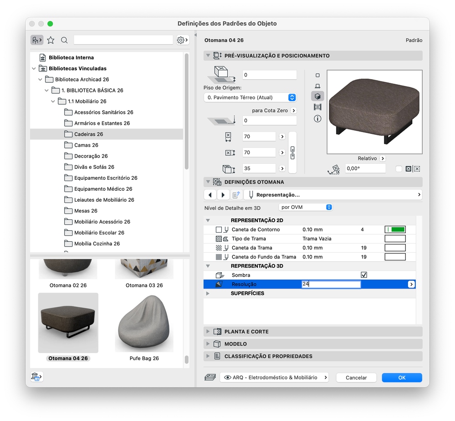
Task: Go to previous settings page arrow
Action: tap(210, 195)
